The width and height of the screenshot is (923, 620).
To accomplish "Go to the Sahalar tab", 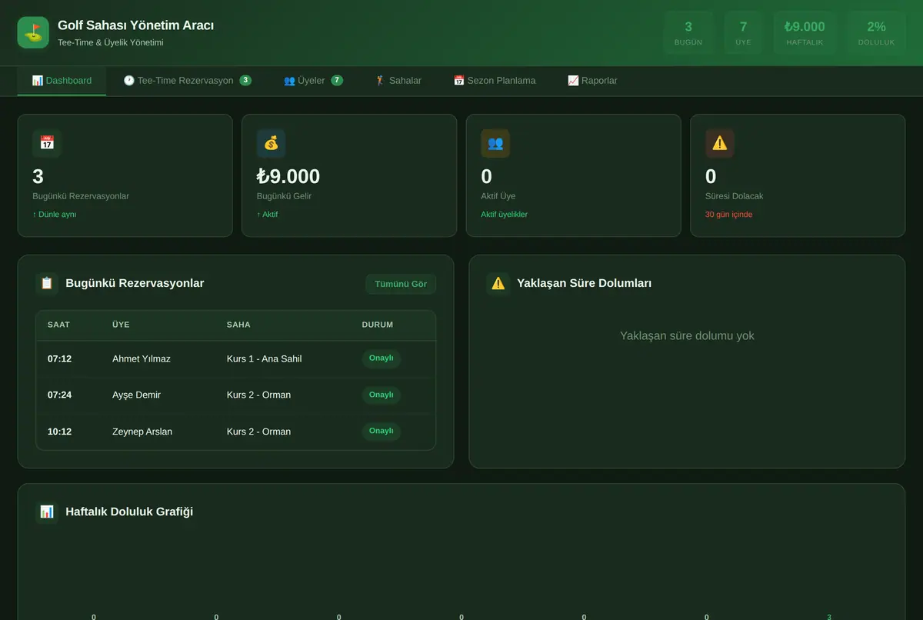I will click(398, 81).
